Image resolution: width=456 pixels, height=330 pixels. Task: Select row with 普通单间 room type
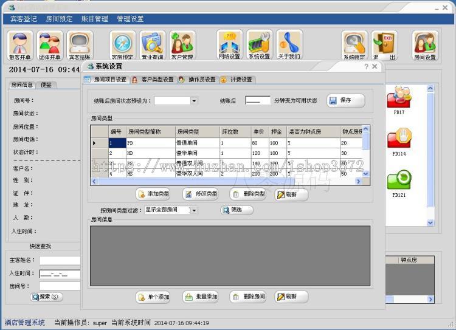click(x=227, y=143)
